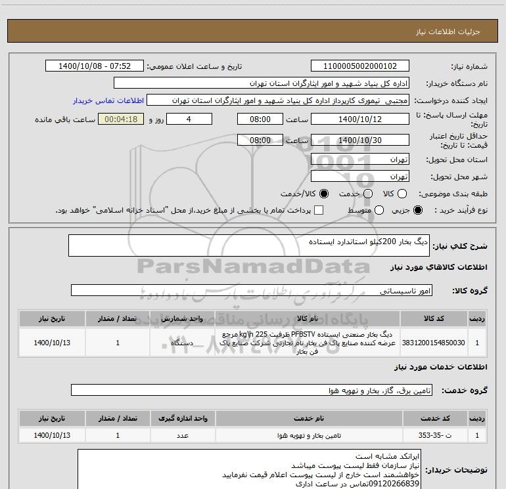Click the اطلاعات کالاهای مورد نیاز heading
Viewport: 506px width, 489px height.
tap(439, 267)
